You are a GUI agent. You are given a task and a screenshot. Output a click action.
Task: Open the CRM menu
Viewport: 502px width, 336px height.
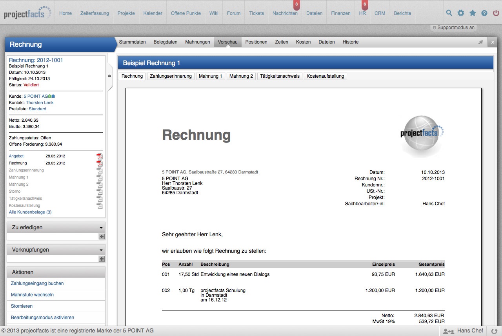[x=380, y=13]
